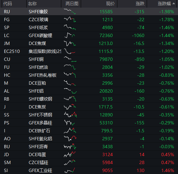178x174 pixels.
Task: Select the CU SHFE铜 contract row
Action: click(x=89, y=59)
